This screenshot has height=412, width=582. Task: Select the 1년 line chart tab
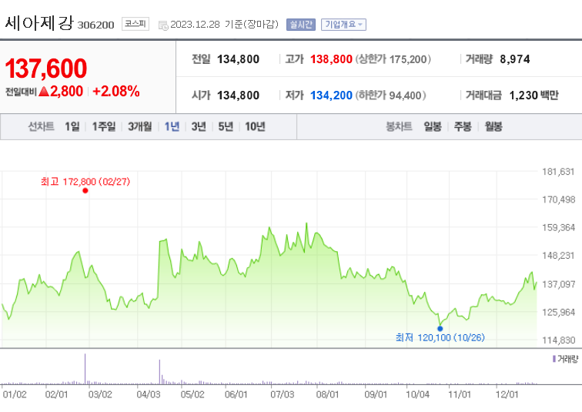tap(172, 126)
